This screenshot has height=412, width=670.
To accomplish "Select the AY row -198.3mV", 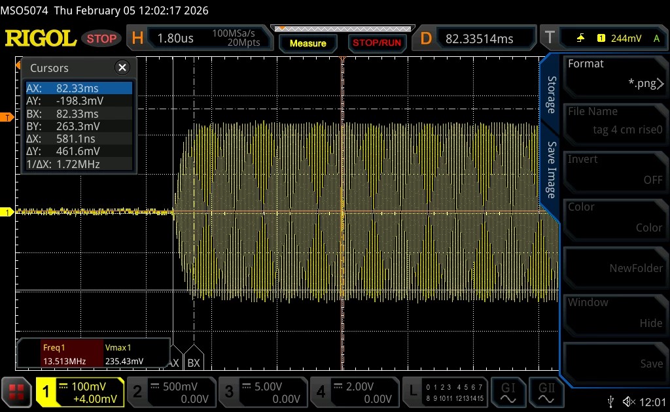I will coord(79,101).
